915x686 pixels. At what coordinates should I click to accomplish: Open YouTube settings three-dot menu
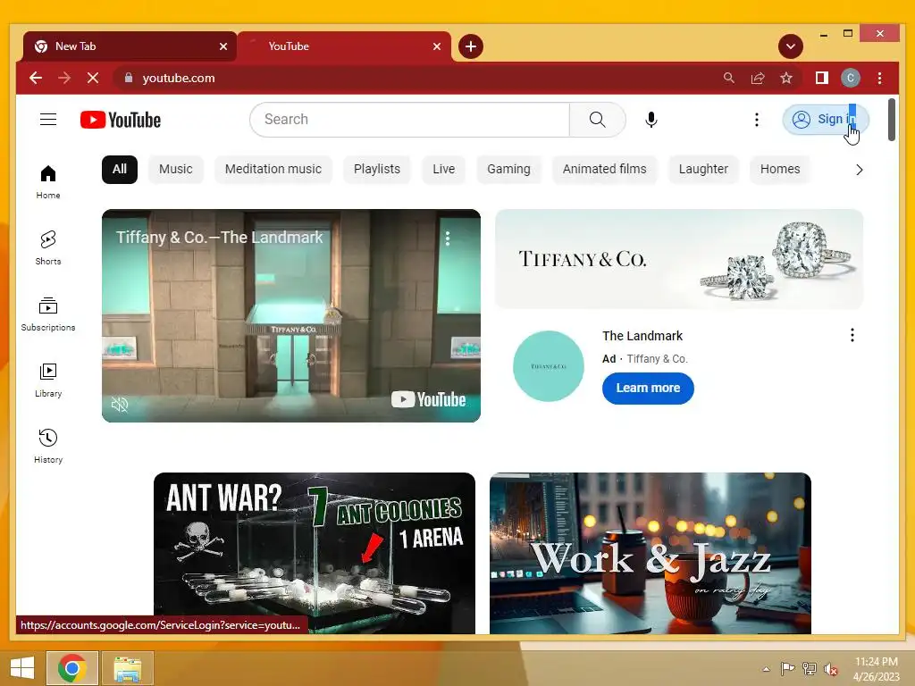pos(756,120)
